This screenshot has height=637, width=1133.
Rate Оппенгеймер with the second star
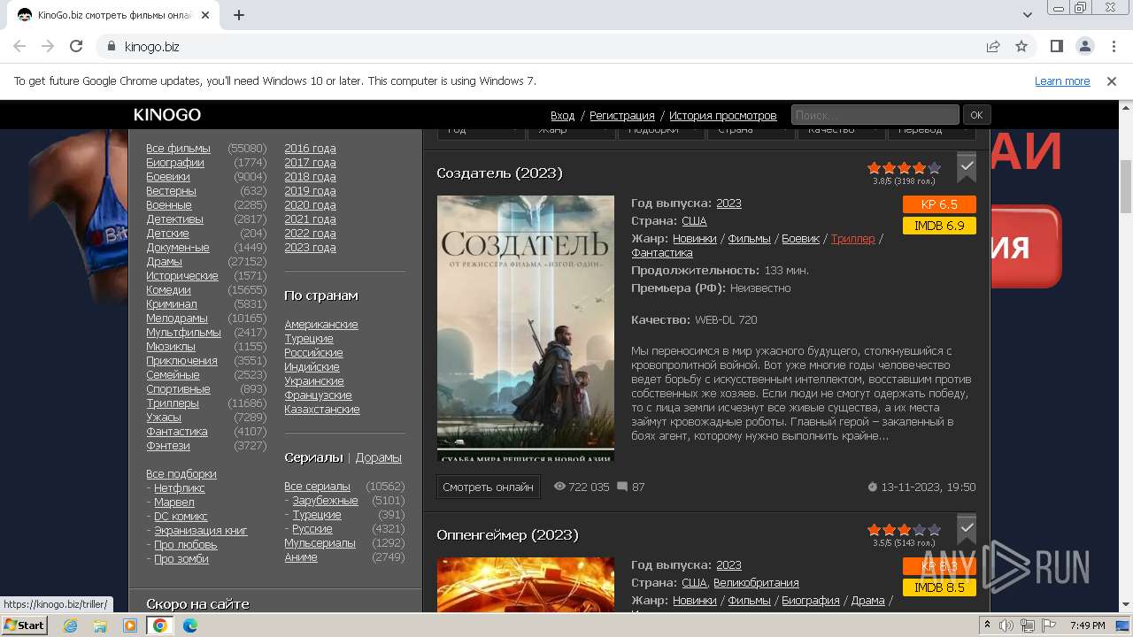[x=890, y=530]
